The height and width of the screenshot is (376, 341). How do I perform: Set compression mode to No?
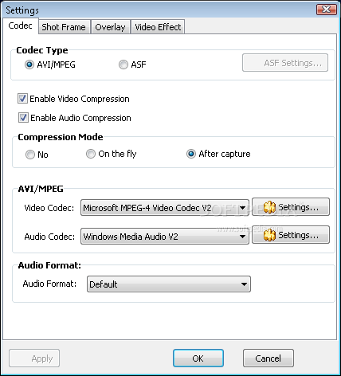[30, 155]
